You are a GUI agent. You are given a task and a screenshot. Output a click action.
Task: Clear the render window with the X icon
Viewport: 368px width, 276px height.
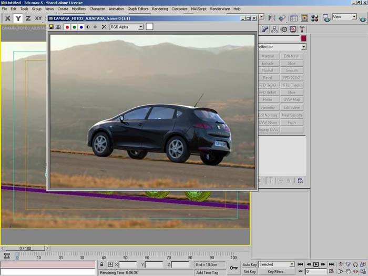[104, 27]
